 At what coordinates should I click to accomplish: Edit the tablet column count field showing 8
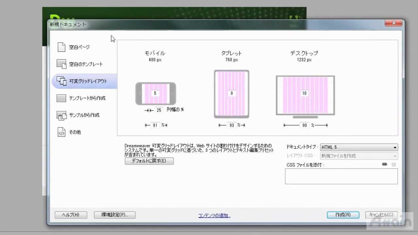232,93
